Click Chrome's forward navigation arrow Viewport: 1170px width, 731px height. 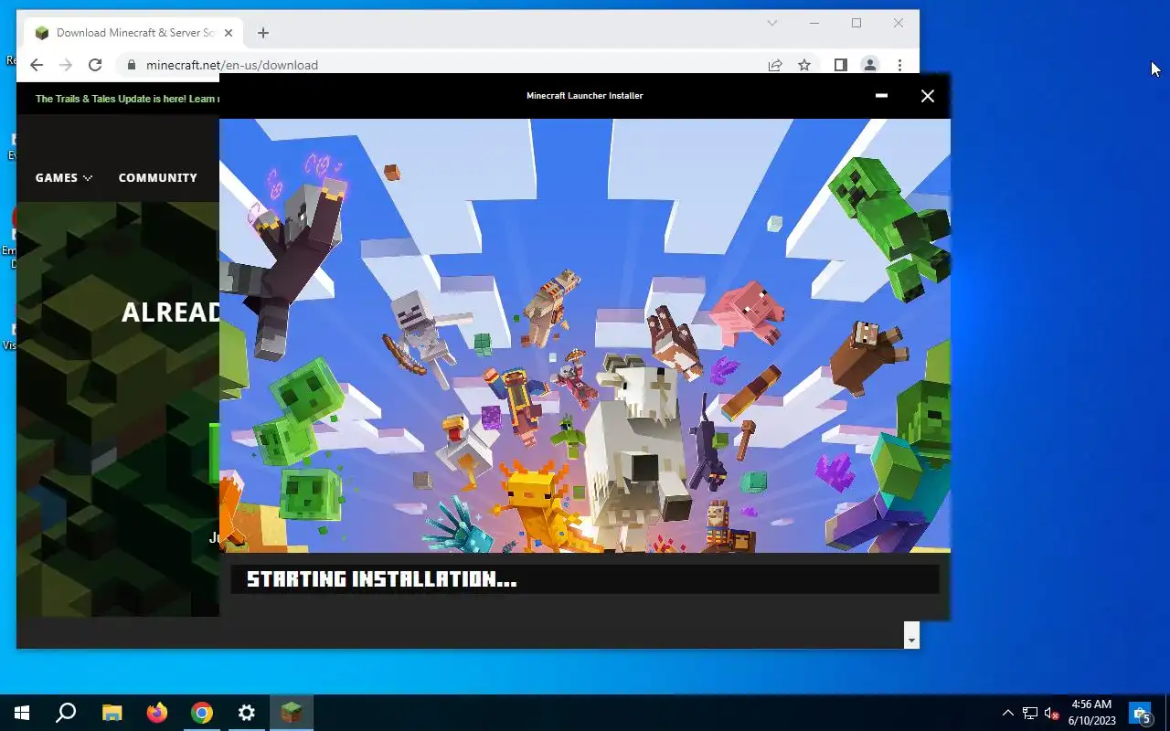(65, 65)
